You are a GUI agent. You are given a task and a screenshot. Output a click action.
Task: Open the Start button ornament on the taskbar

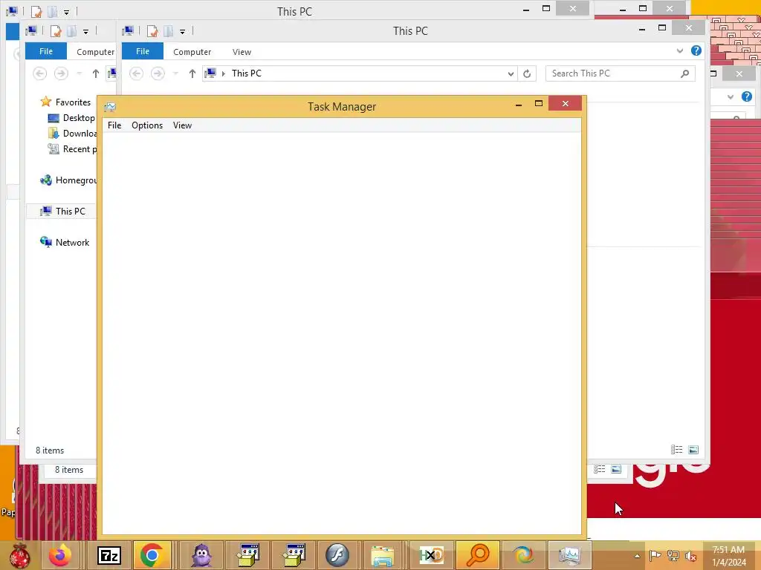coord(19,555)
